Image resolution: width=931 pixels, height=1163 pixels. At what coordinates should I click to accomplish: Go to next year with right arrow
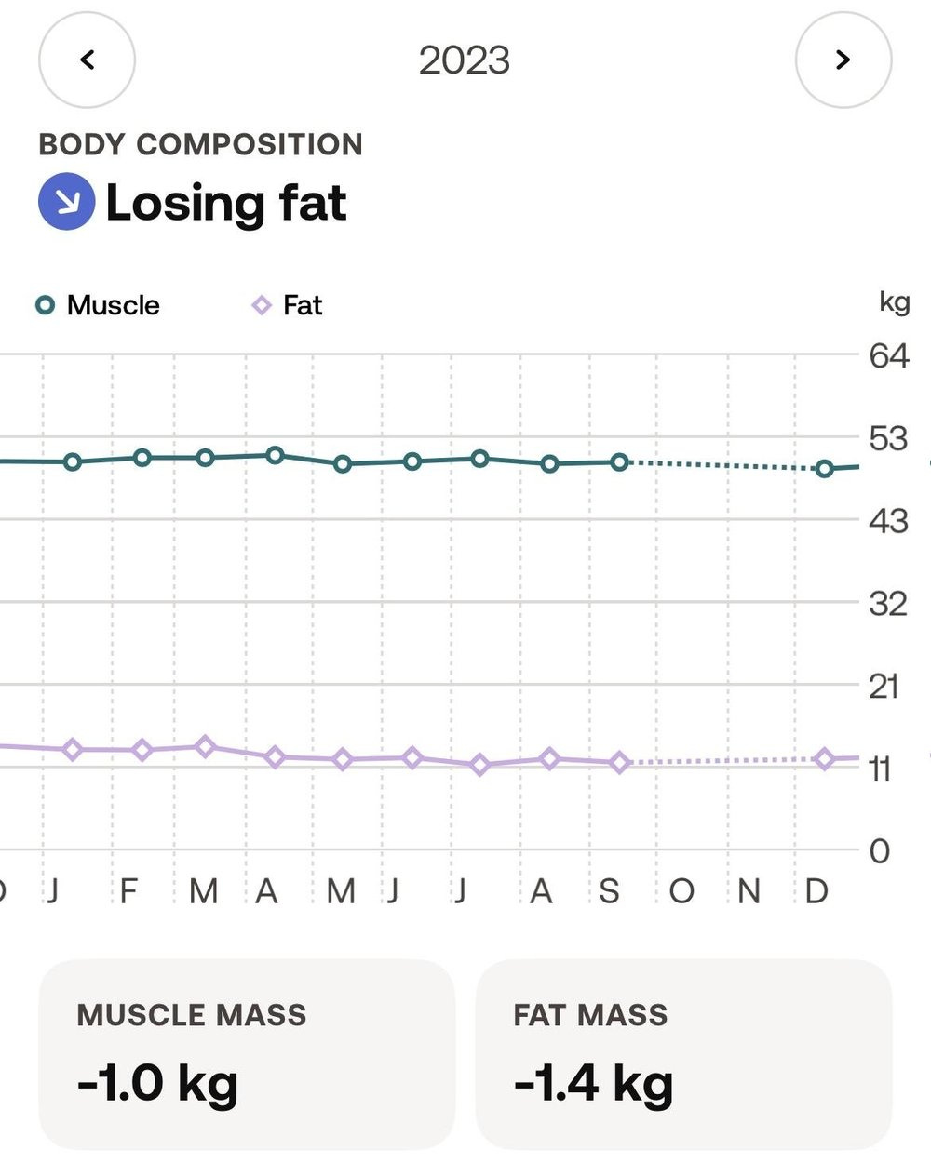pos(843,60)
